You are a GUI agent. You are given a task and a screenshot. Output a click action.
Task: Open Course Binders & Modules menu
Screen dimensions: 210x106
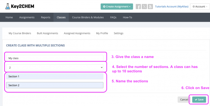click(x=88, y=17)
